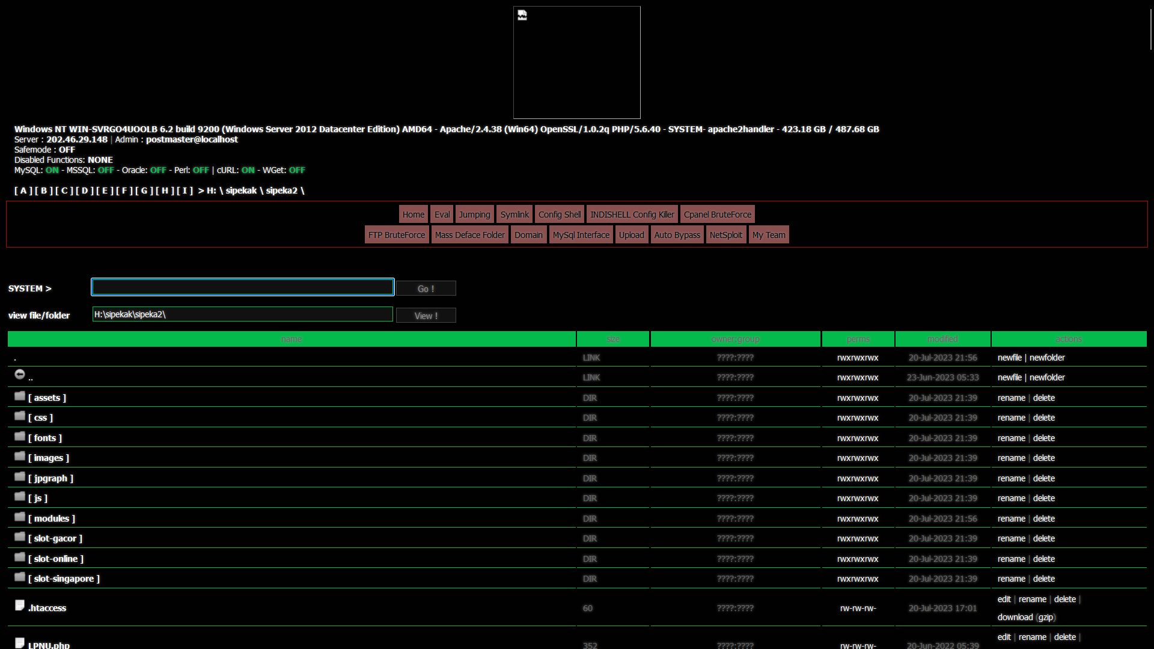Click the folder icon beside css
Screen dimensions: 1154x649
click(x=20, y=416)
